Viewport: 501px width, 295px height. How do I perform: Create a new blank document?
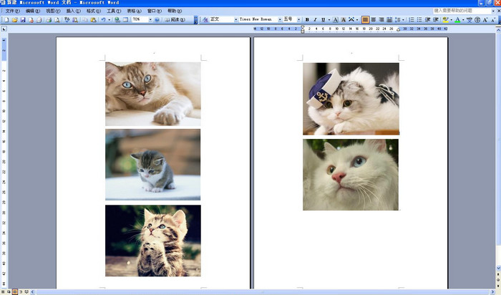tap(5, 20)
